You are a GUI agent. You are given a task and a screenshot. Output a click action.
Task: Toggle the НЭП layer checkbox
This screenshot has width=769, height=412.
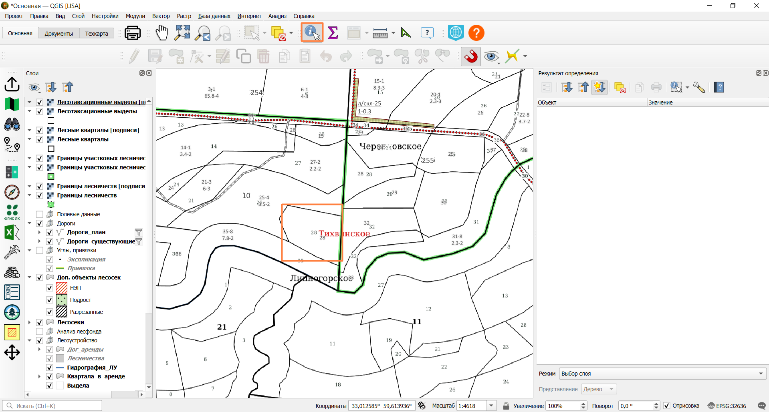click(x=50, y=288)
